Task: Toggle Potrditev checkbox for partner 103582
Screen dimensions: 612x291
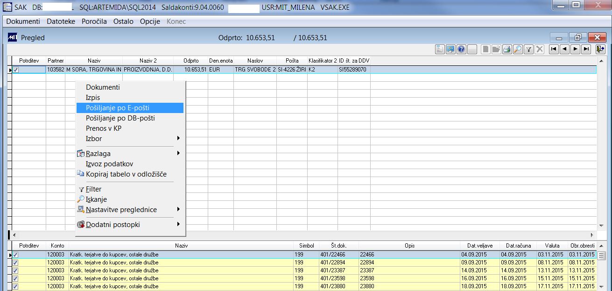Action: (x=16, y=70)
